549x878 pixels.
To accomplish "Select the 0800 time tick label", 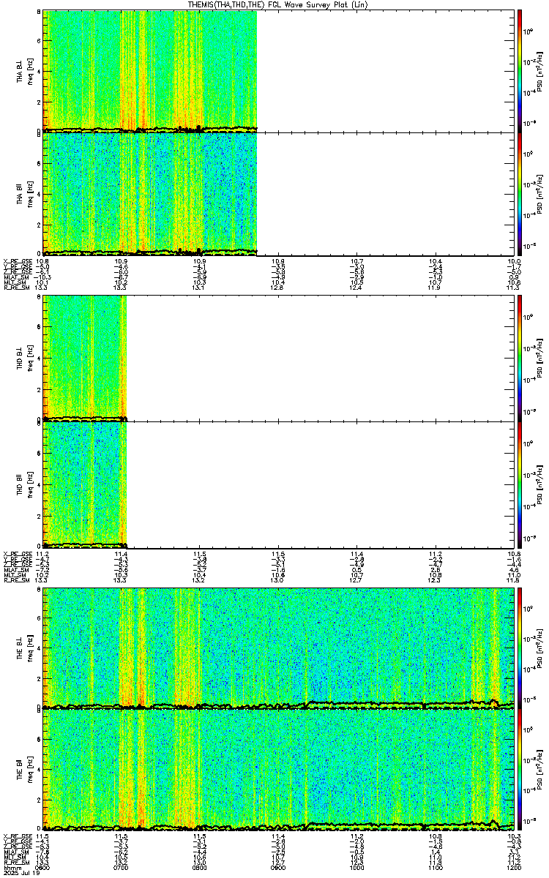I will (x=199, y=868).
